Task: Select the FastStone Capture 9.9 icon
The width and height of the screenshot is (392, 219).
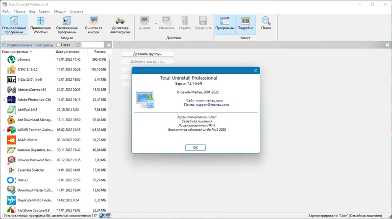Action: pyautogui.click(x=11, y=210)
